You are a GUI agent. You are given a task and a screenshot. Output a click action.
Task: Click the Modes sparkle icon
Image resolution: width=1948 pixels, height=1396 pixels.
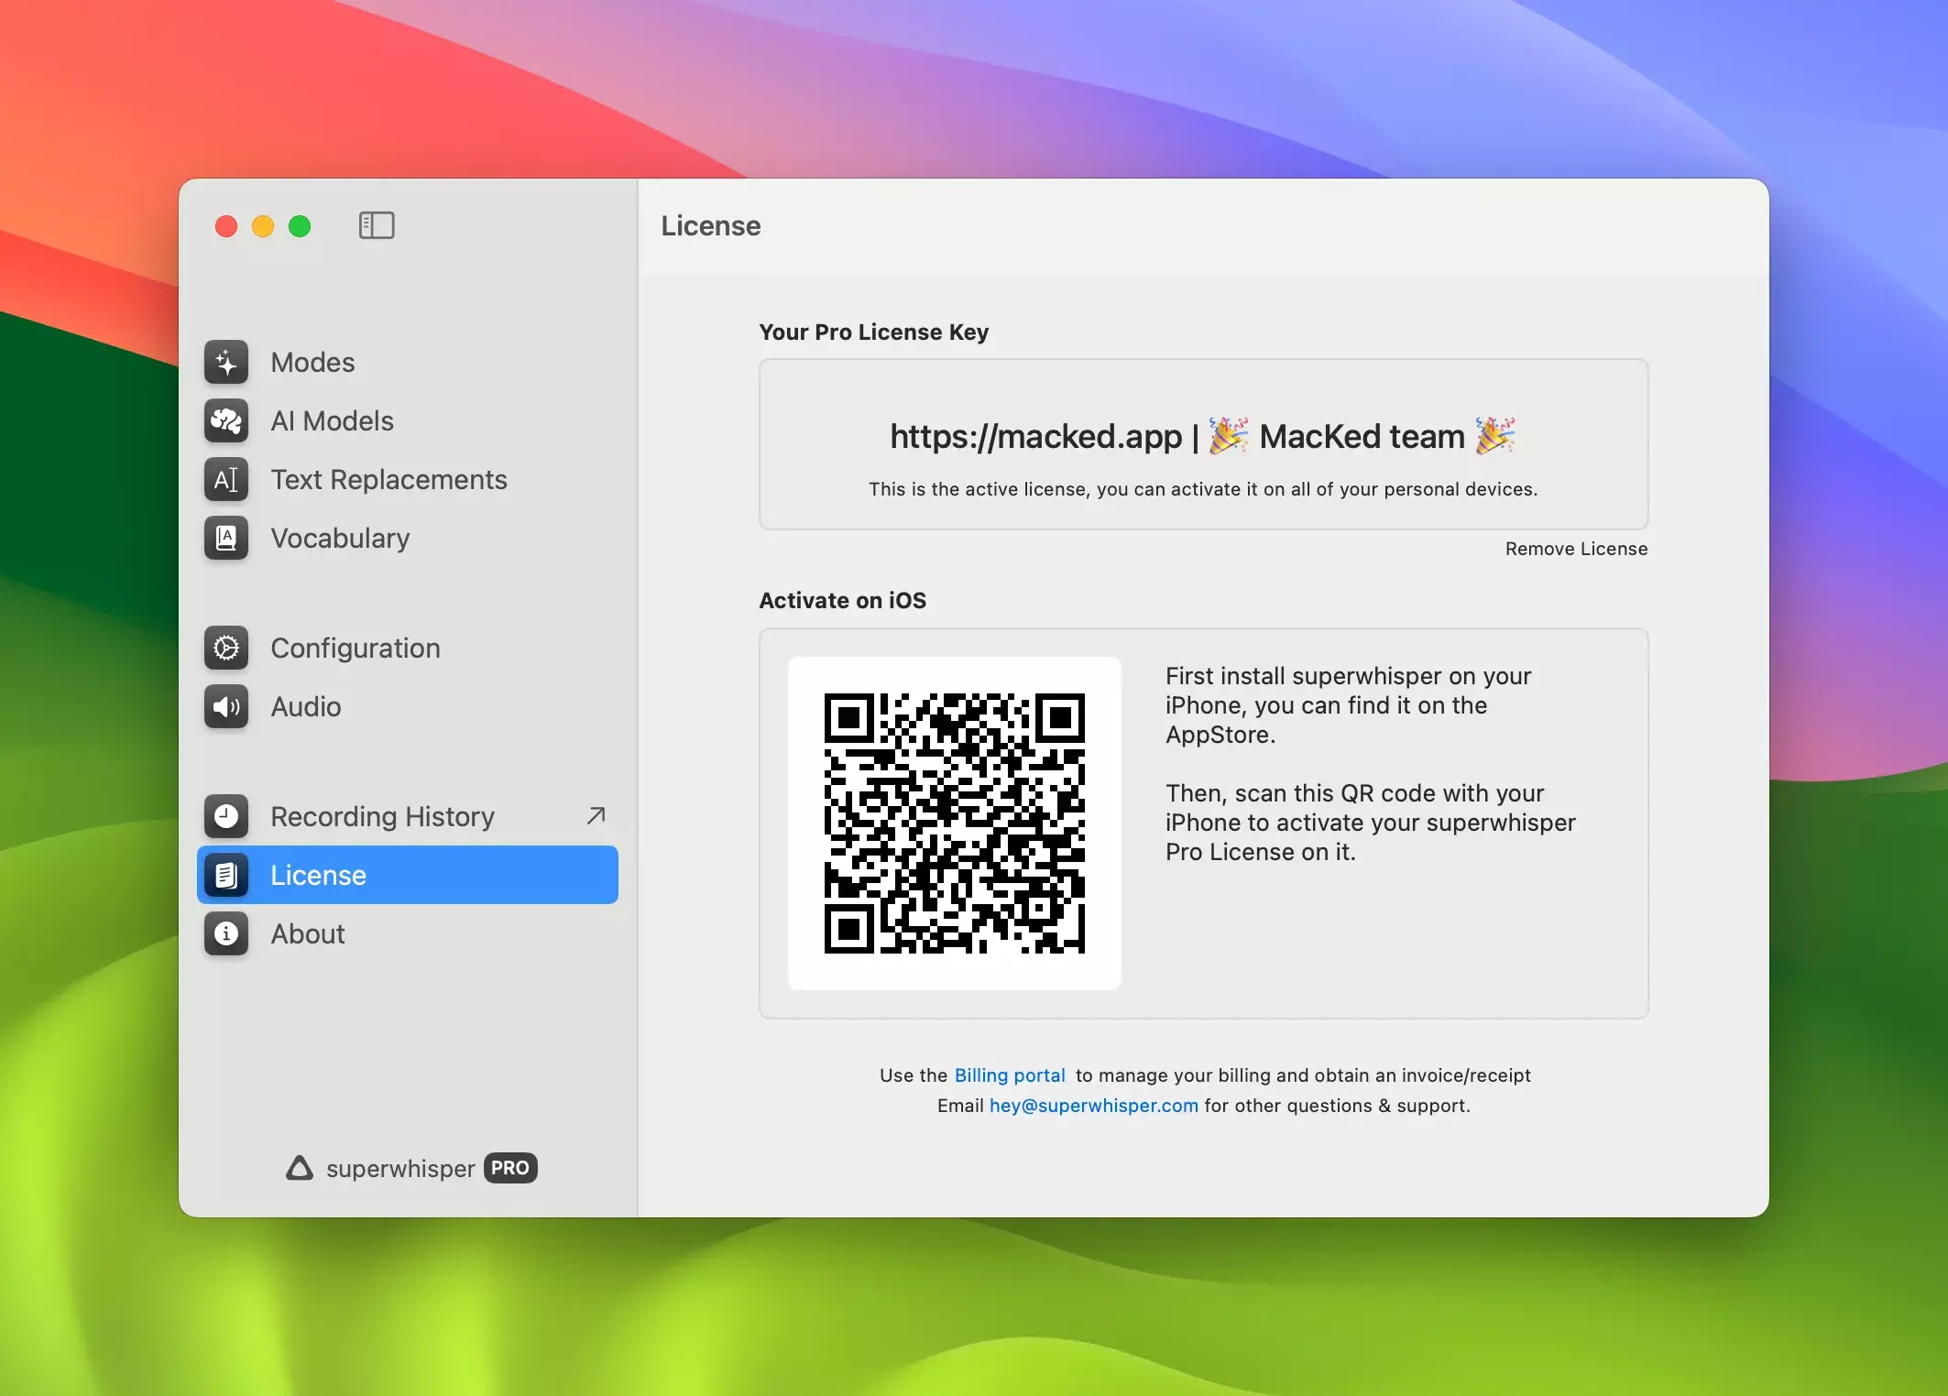point(226,363)
